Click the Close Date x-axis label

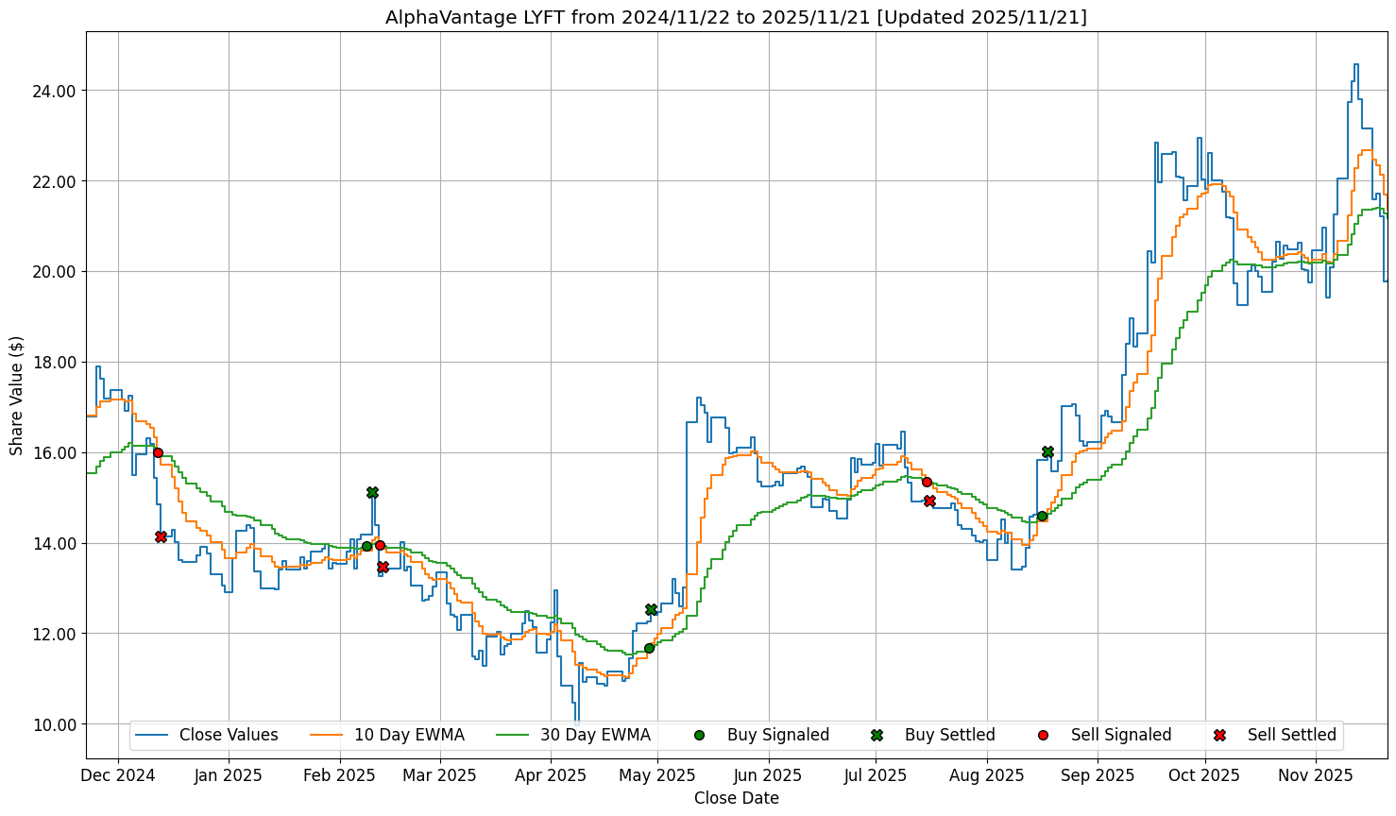click(x=736, y=798)
